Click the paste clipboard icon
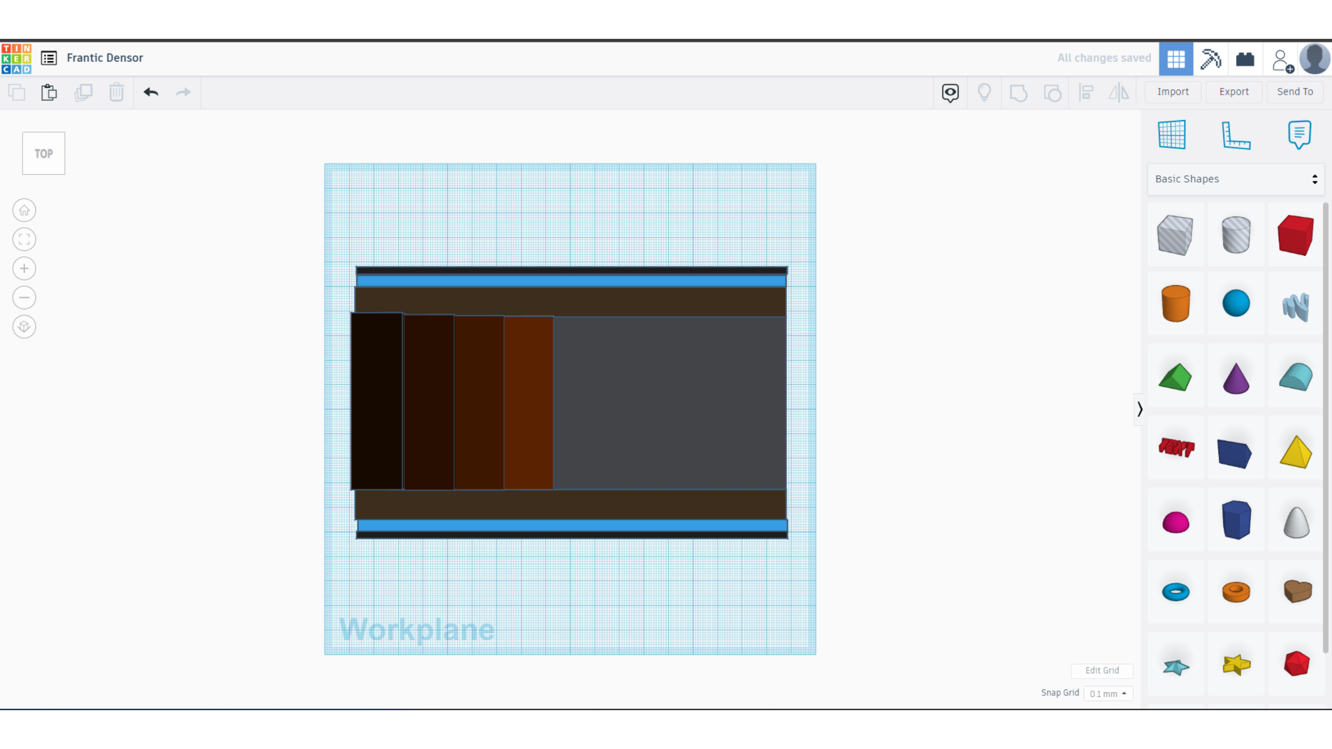 coord(49,92)
